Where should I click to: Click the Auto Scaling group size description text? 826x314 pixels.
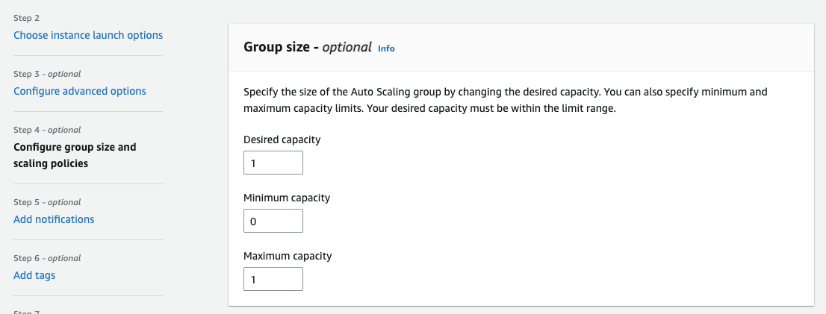(x=506, y=101)
